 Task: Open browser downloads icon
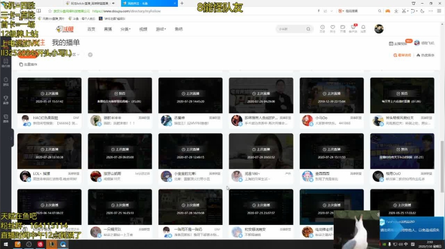tap(396, 11)
